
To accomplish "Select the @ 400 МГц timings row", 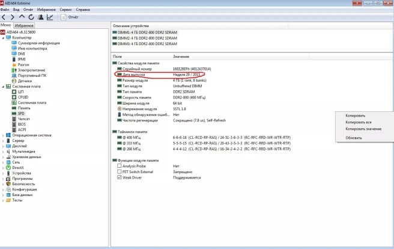I will (204, 138).
